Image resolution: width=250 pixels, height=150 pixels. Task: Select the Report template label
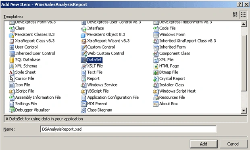[93, 78]
